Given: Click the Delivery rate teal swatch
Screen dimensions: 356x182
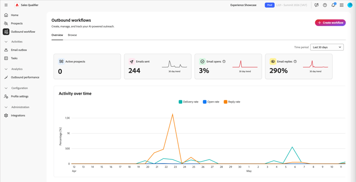Looking at the screenshot, I should point(180,102).
